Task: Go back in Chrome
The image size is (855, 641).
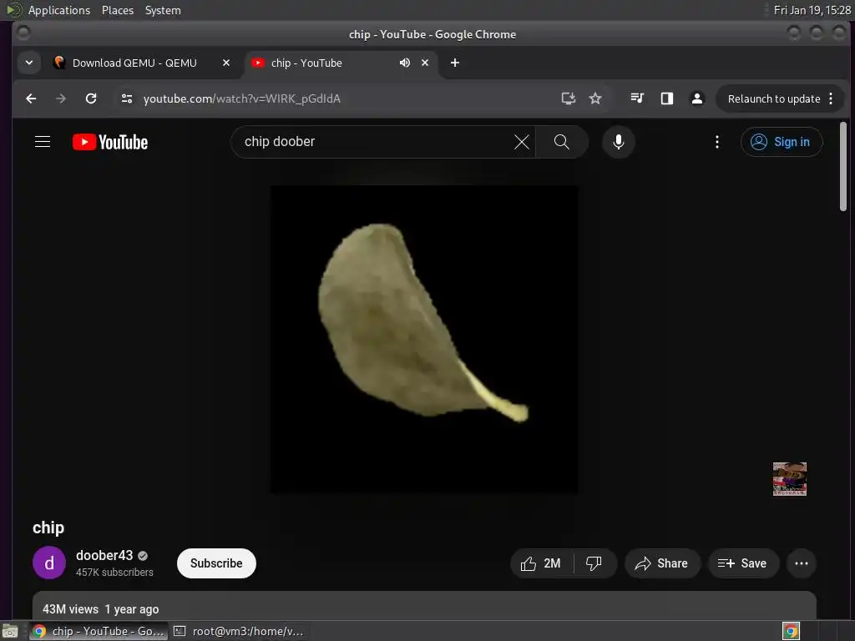Action: coord(31,98)
